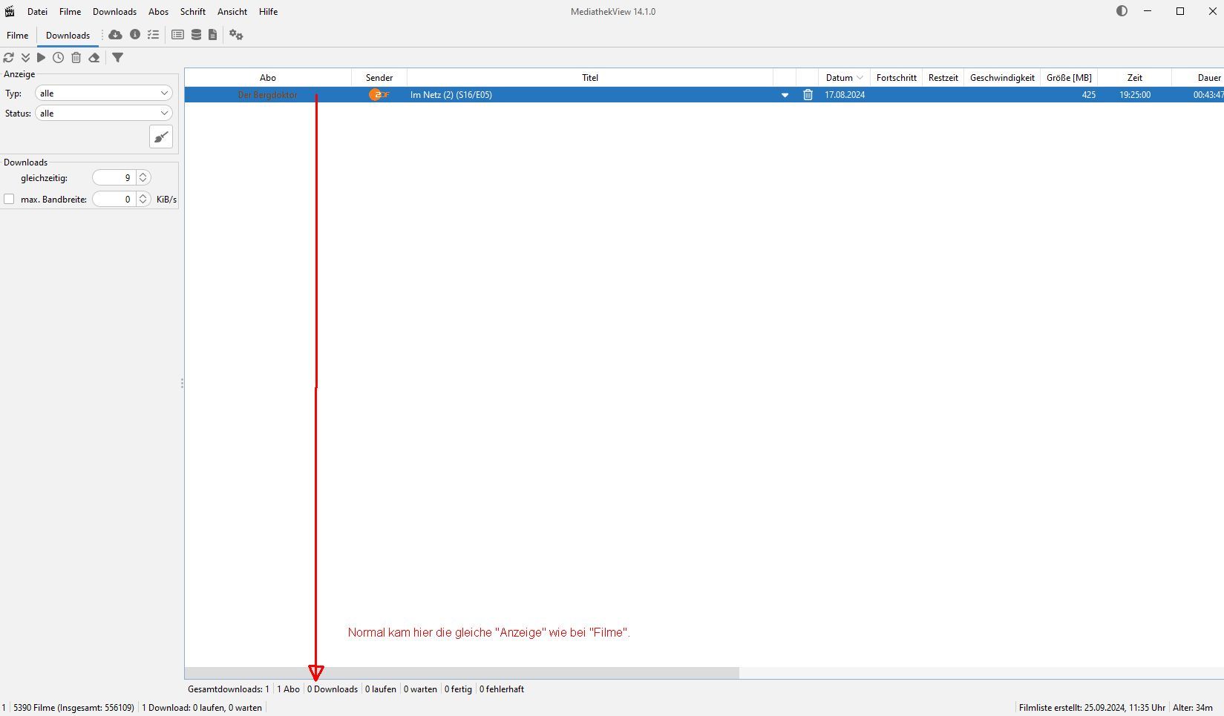Sort by the Fortschritt column header
This screenshot has height=716, width=1224.
[x=896, y=77]
